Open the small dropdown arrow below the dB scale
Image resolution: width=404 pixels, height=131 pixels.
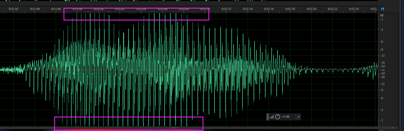coord(393,128)
